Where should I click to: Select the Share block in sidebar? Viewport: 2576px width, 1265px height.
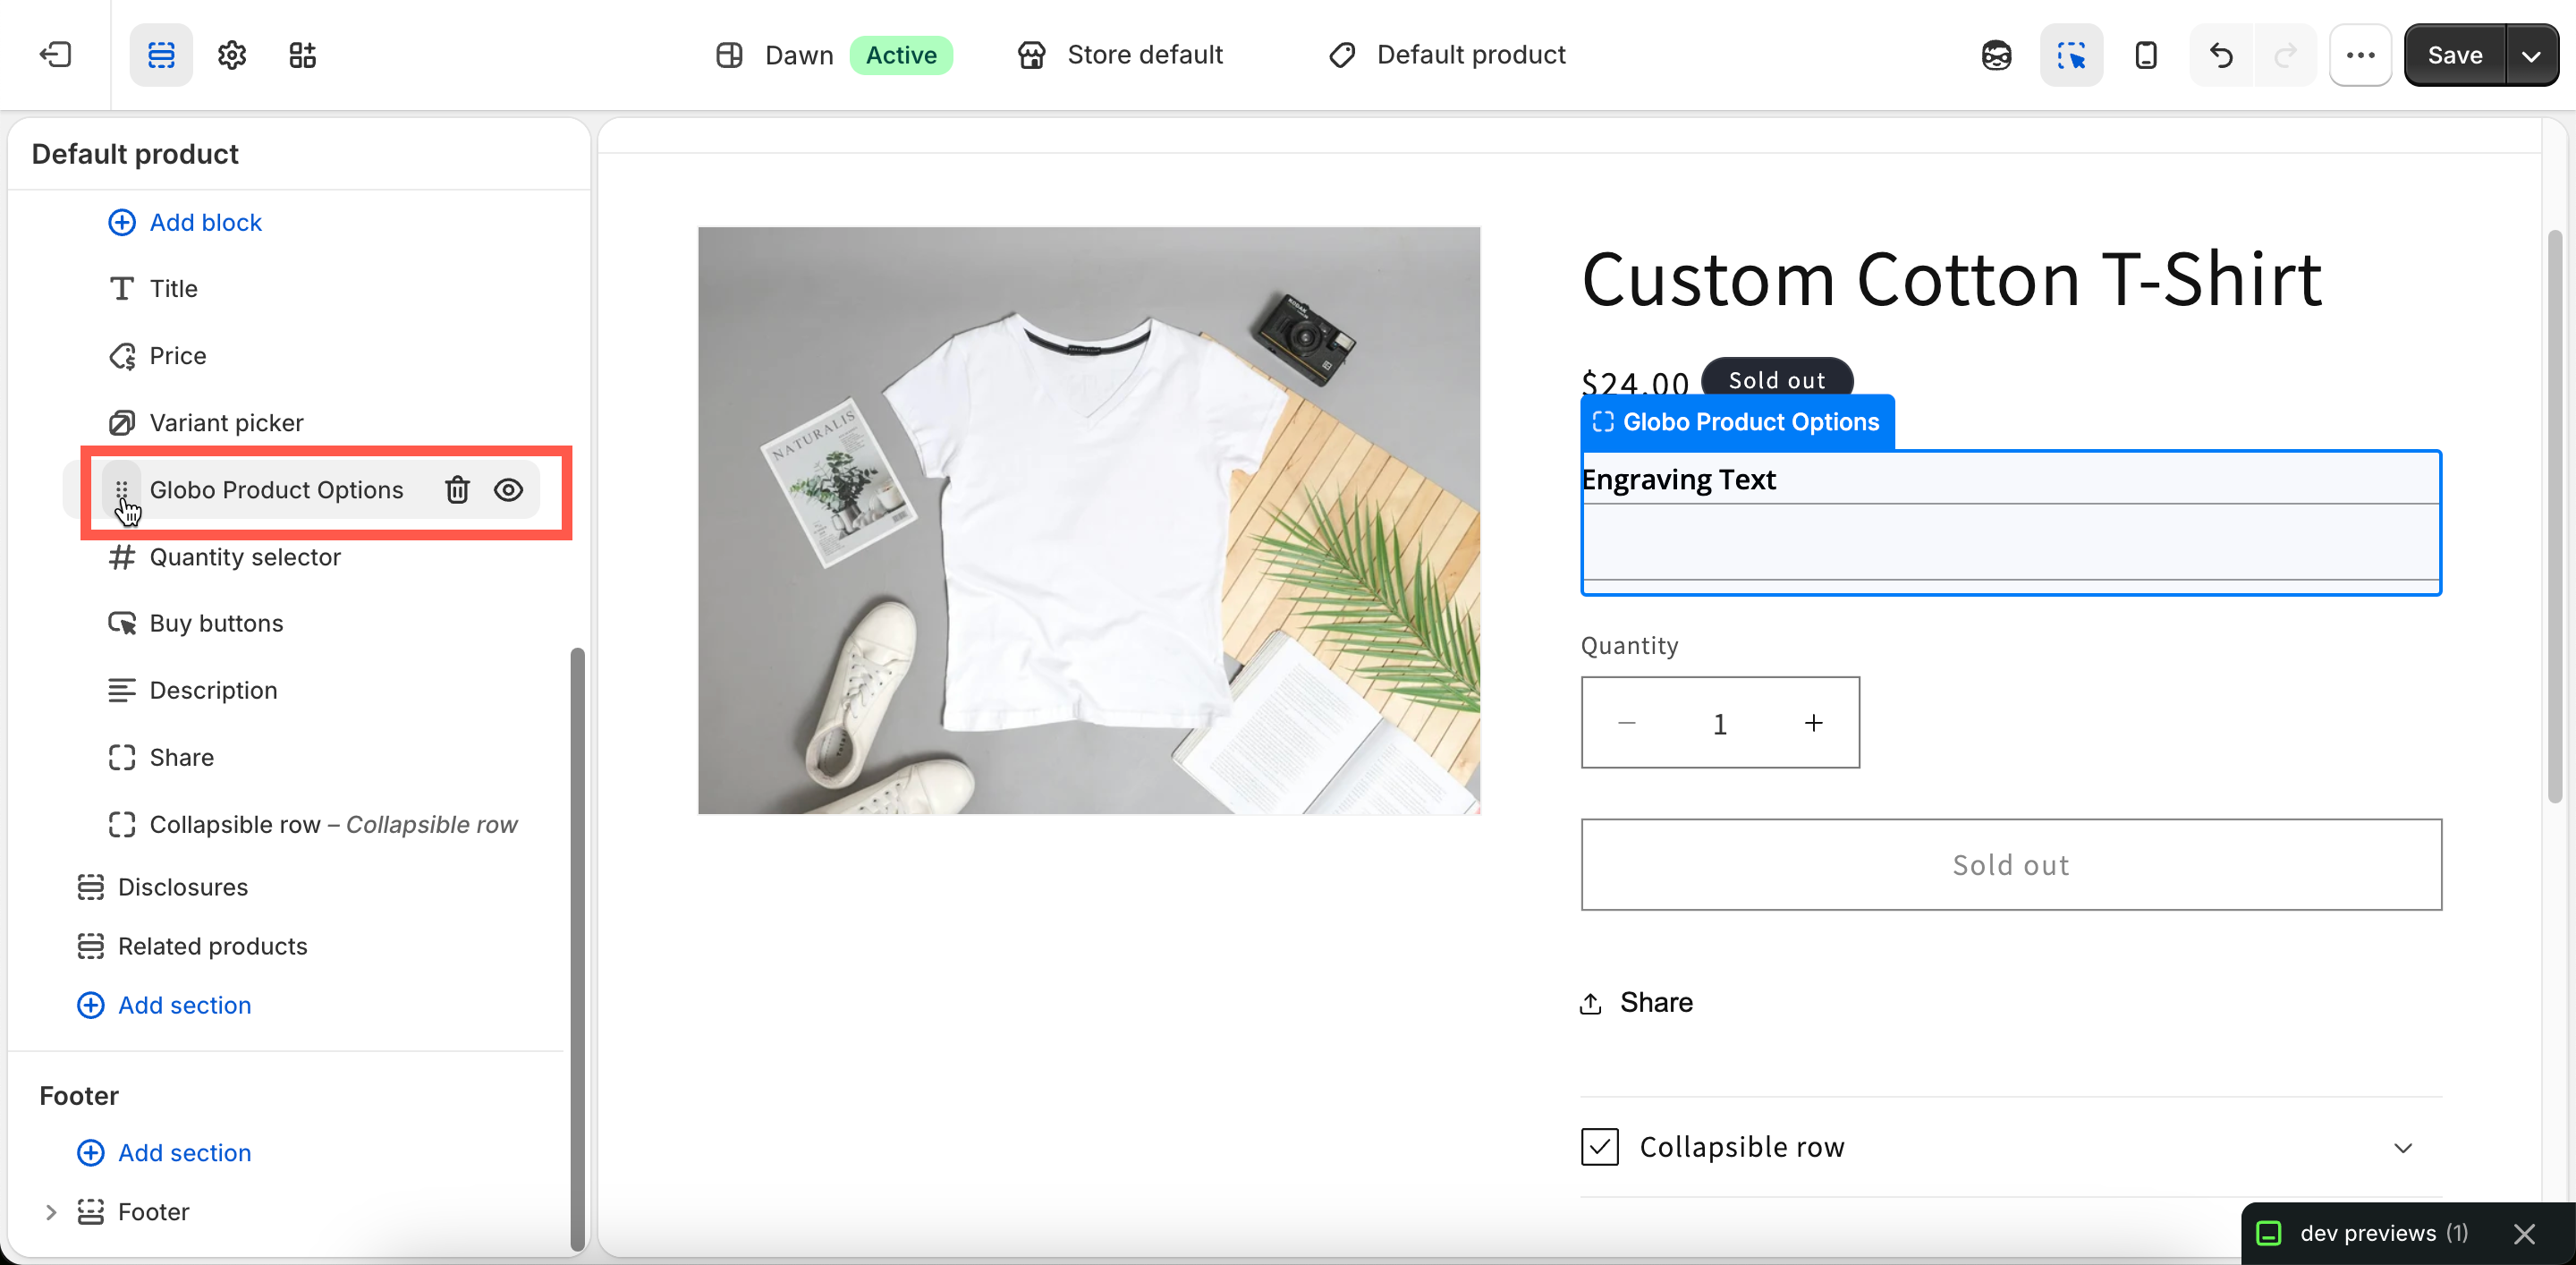point(161,758)
